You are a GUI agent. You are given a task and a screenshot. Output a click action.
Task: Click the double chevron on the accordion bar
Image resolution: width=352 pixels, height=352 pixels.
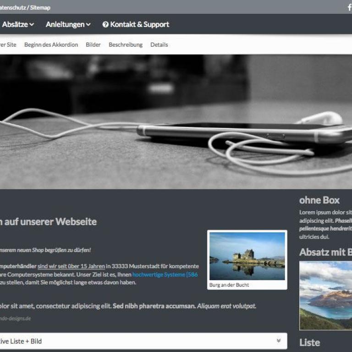(279, 341)
